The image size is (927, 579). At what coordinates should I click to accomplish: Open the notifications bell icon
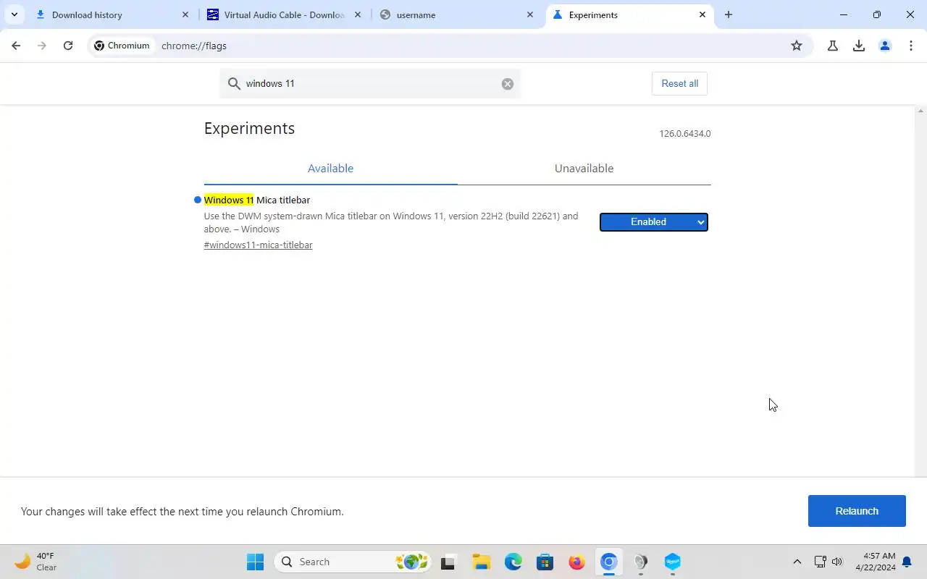click(907, 562)
